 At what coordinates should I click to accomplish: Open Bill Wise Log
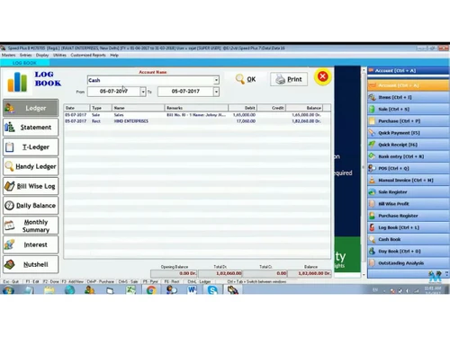pyautogui.click(x=31, y=186)
